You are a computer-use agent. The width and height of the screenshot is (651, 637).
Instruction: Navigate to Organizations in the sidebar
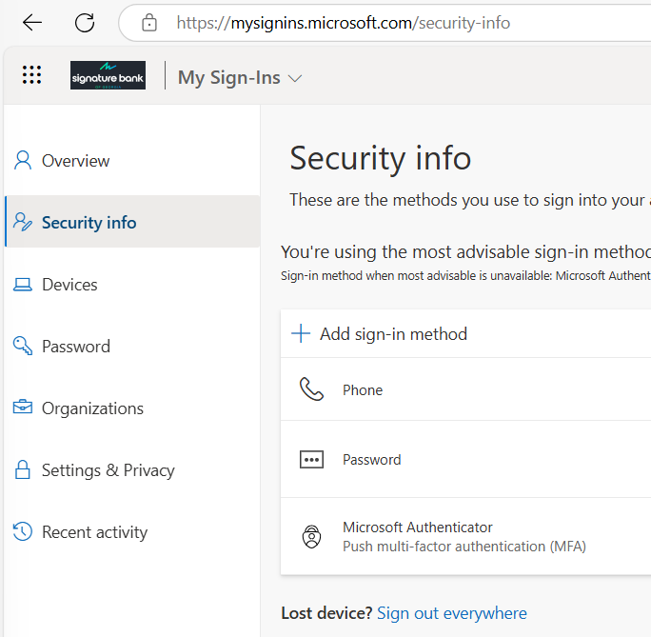[132, 408]
